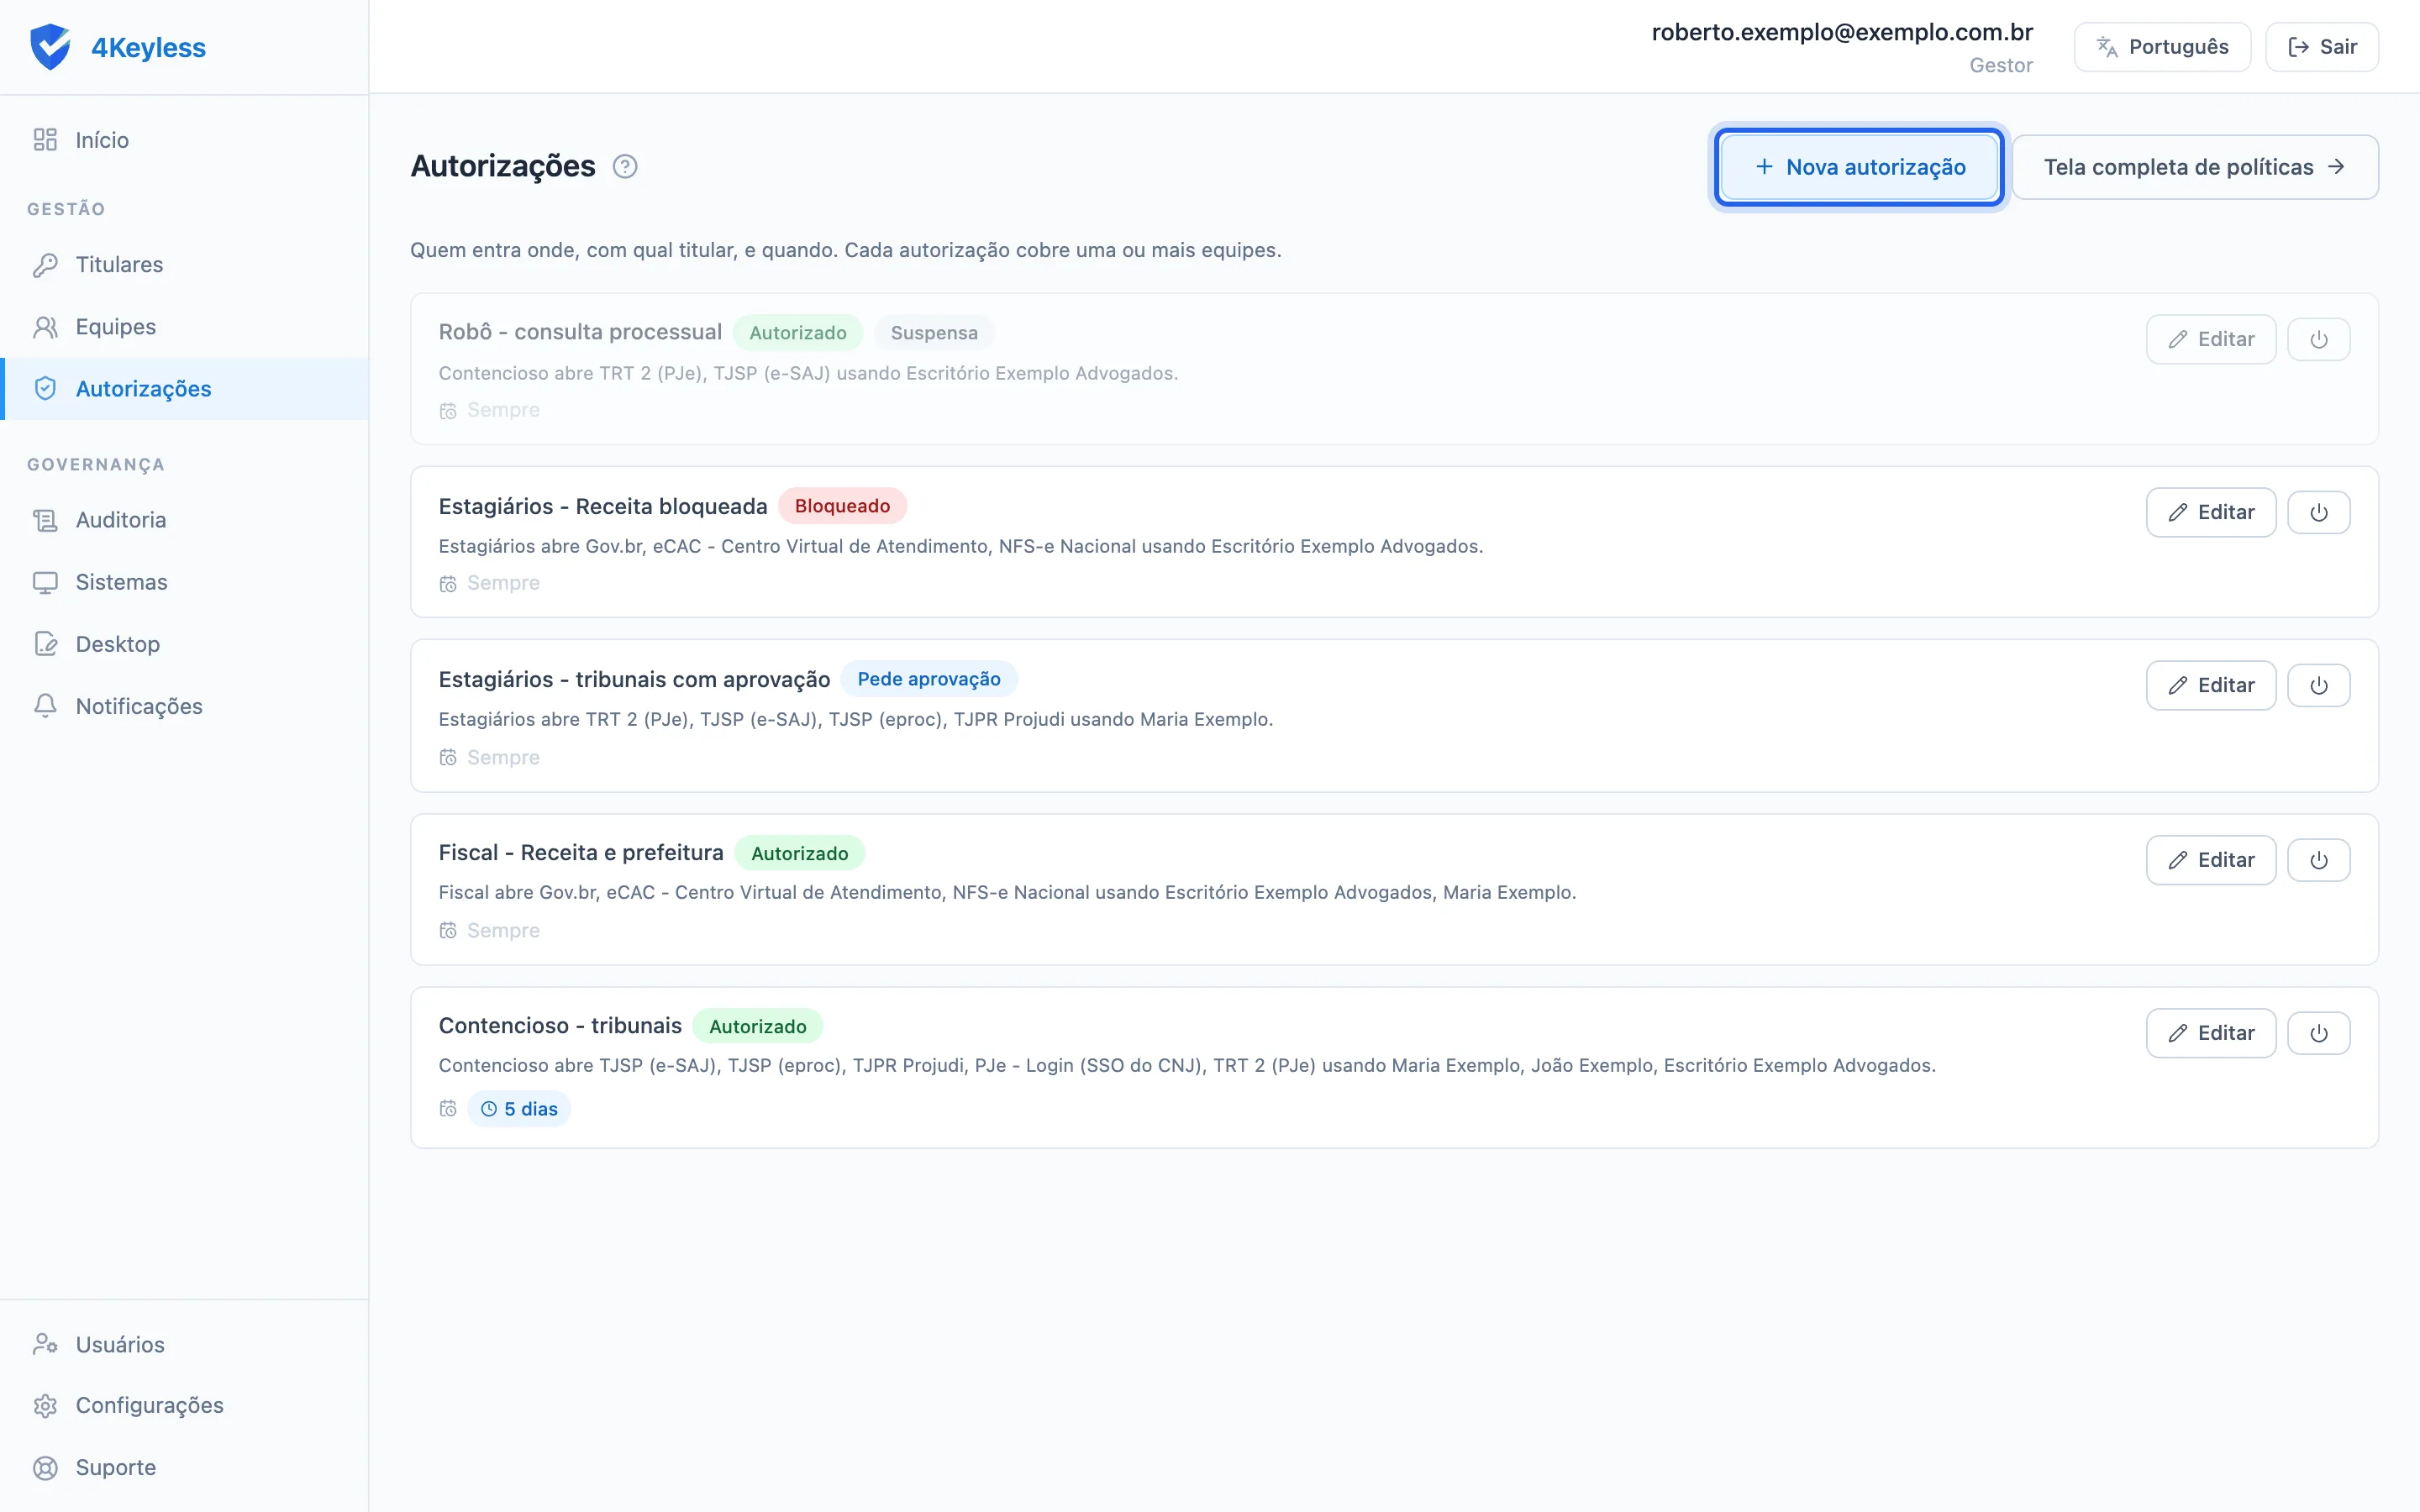The image size is (2420, 1512).
Task: Click the Pede aprovação status badge
Action: [x=929, y=679]
